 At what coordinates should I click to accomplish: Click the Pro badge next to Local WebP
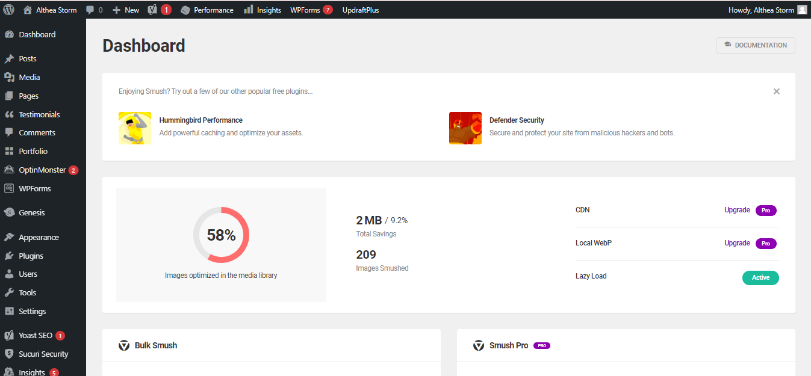point(766,244)
